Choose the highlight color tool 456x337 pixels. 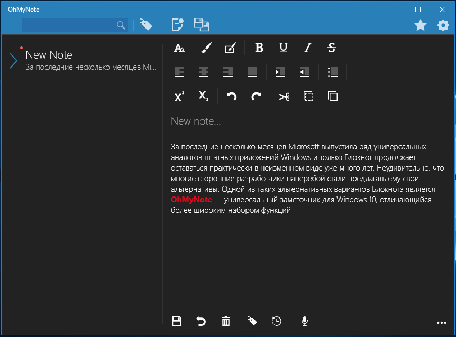pos(230,48)
